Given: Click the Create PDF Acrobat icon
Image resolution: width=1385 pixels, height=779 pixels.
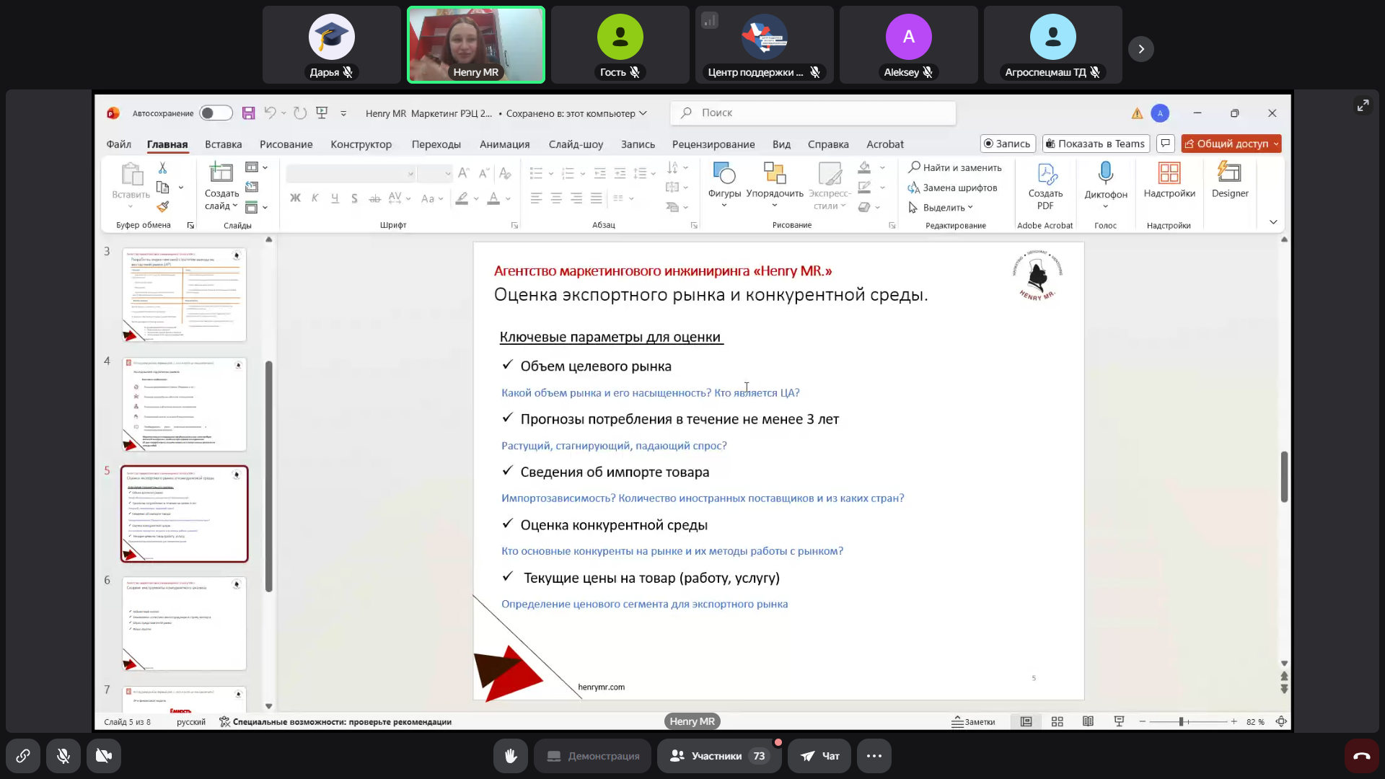Looking at the screenshot, I should tap(1045, 174).
